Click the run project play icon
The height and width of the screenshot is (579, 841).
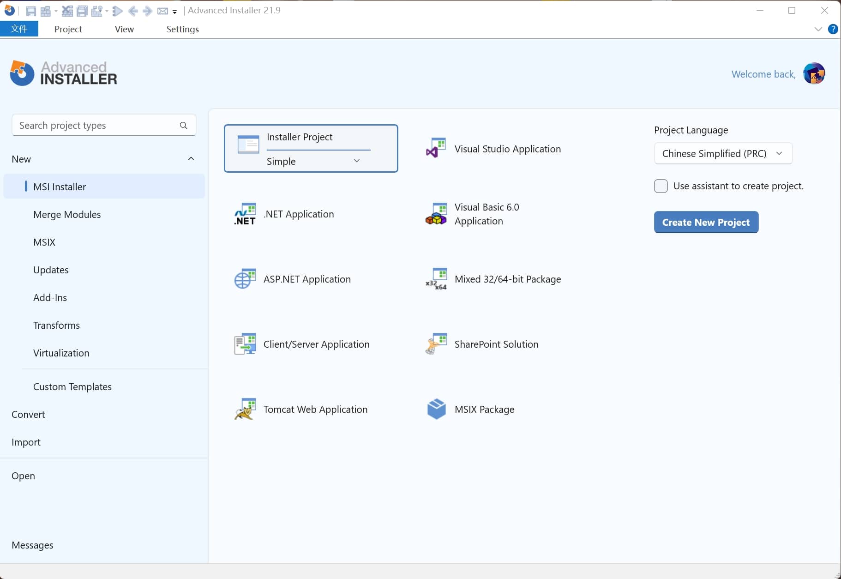(x=117, y=11)
